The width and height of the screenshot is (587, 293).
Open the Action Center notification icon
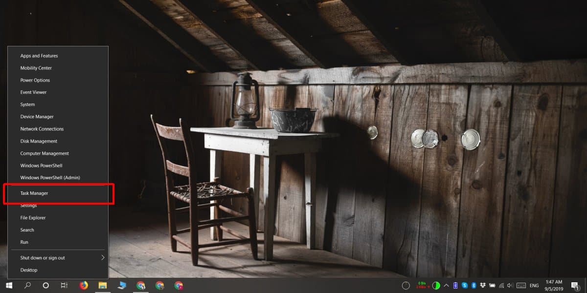(575, 285)
